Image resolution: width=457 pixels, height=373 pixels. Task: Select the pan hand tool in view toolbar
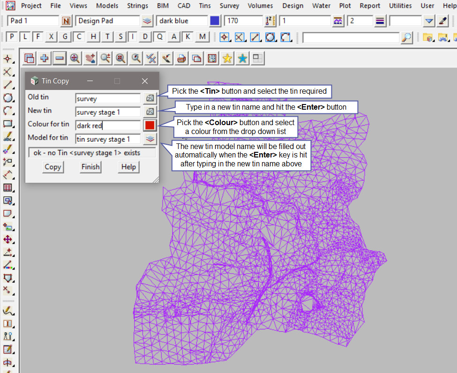pos(90,58)
